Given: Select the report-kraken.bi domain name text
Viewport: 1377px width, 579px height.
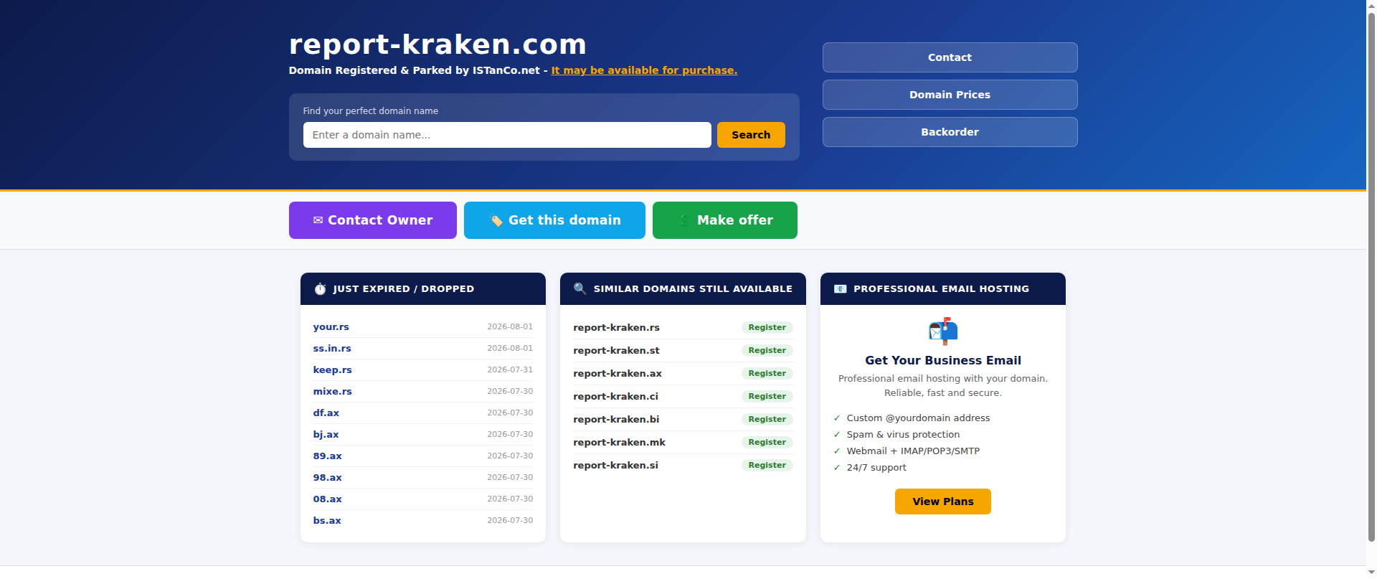Looking at the screenshot, I should coord(616,419).
